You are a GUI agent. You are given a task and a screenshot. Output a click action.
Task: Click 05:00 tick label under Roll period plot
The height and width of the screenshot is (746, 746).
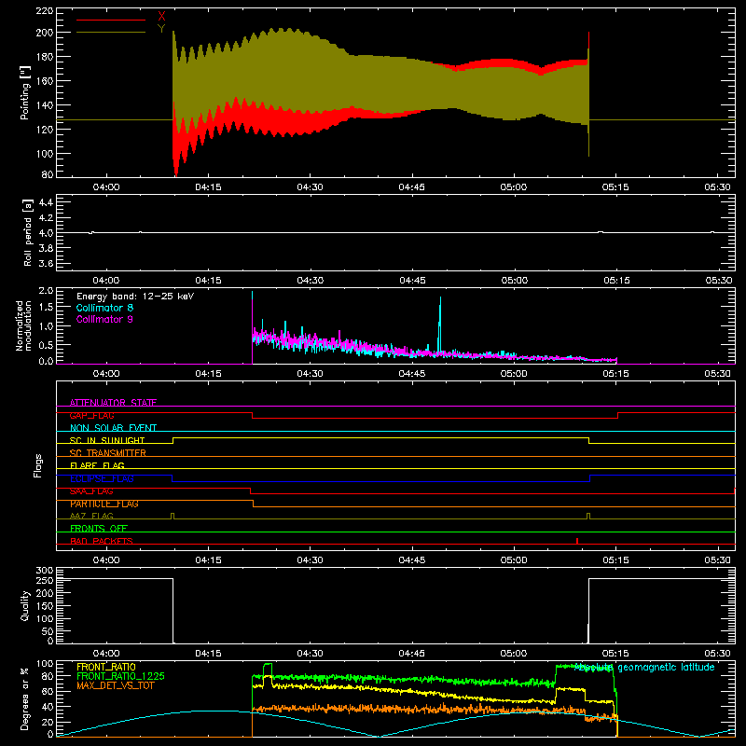(x=514, y=281)
